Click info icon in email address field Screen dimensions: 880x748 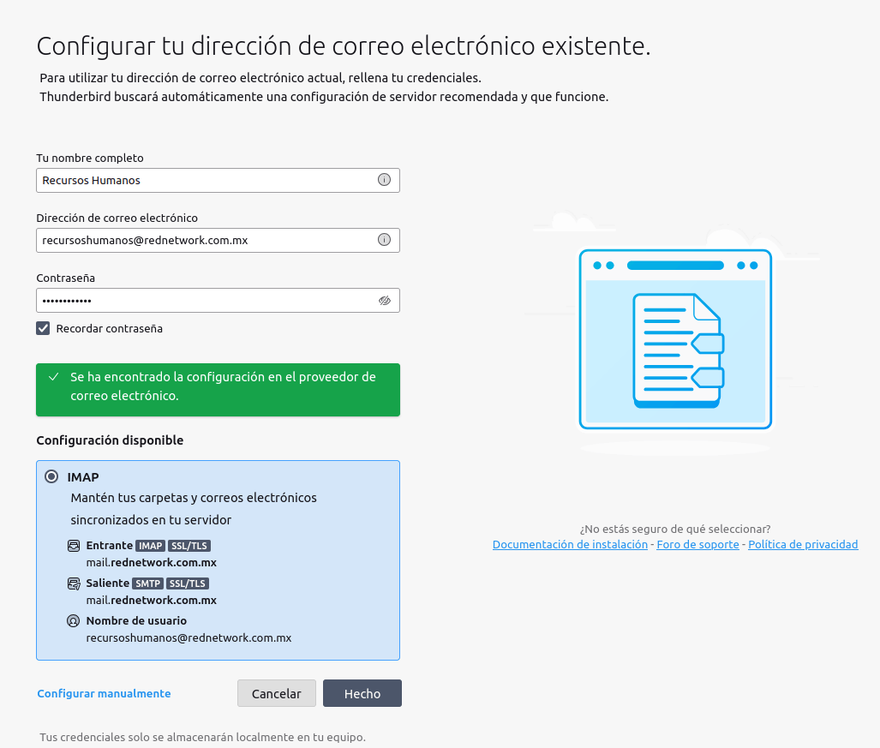coord(384,240)
